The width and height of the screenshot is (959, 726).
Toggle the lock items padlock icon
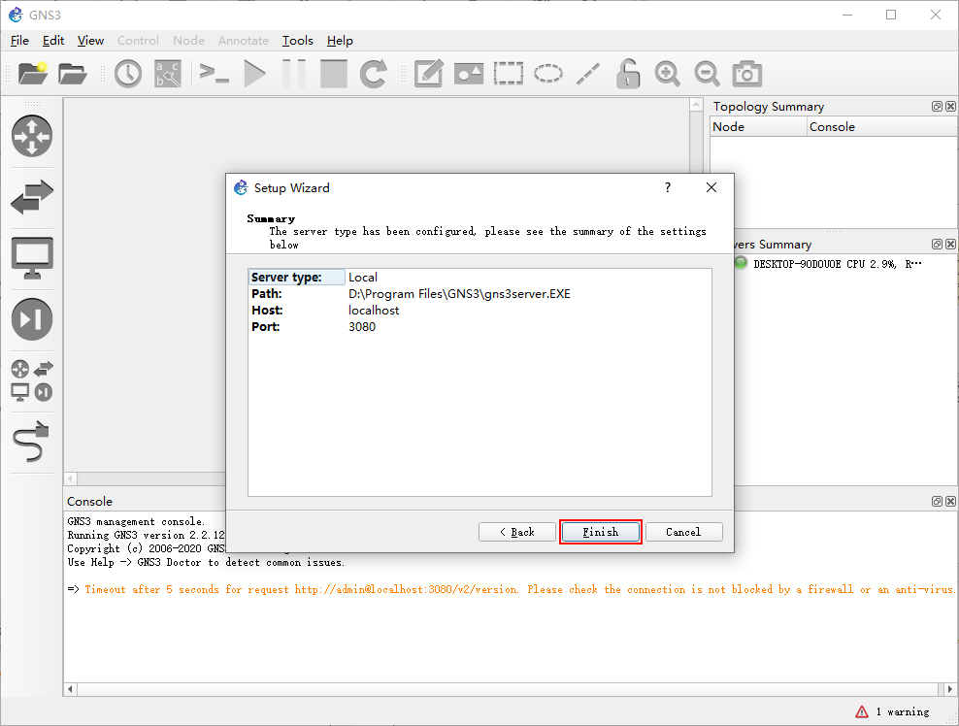point(627,74)
